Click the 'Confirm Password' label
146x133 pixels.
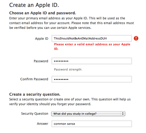tap(34, 79)
